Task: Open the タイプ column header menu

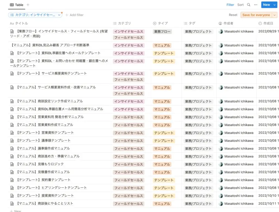Action: tap(160, 23)
